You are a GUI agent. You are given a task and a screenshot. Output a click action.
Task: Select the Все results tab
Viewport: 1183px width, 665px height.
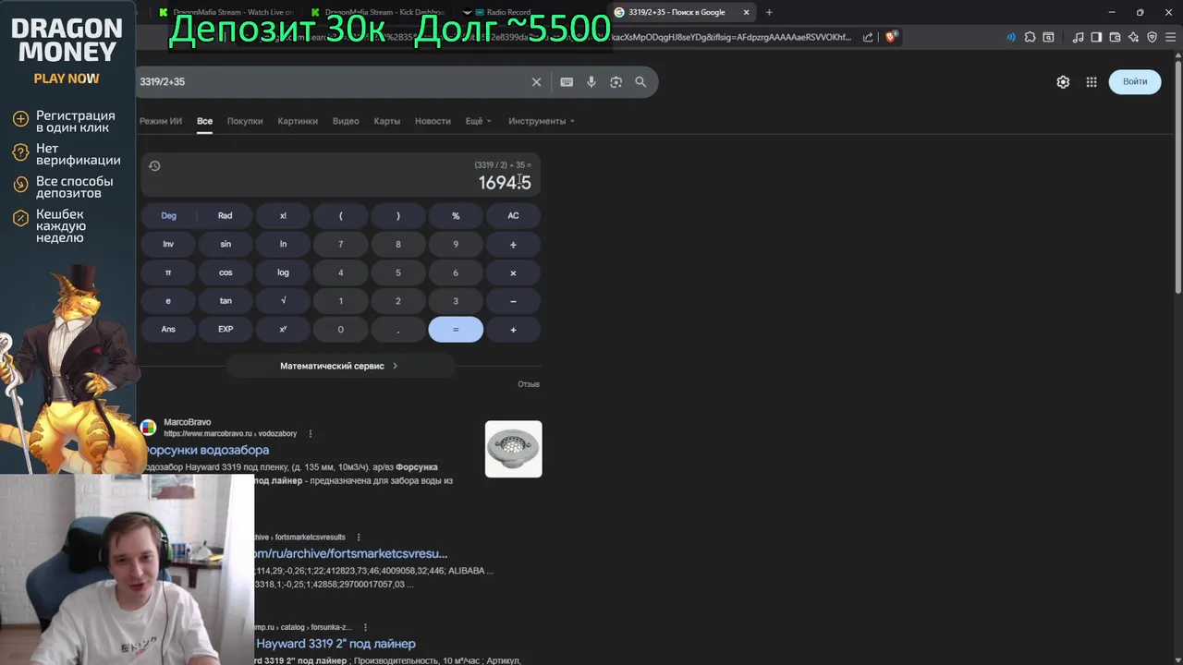[x=204, y=121]
